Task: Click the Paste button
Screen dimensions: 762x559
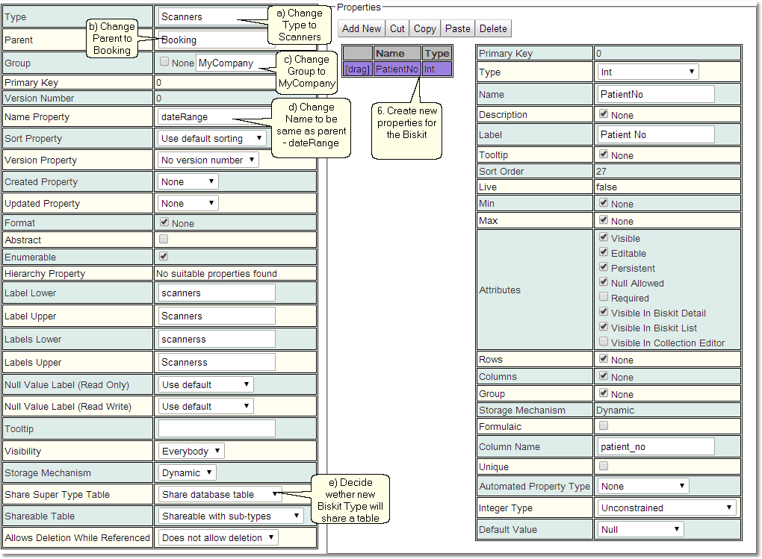Action: click(457, 28)
